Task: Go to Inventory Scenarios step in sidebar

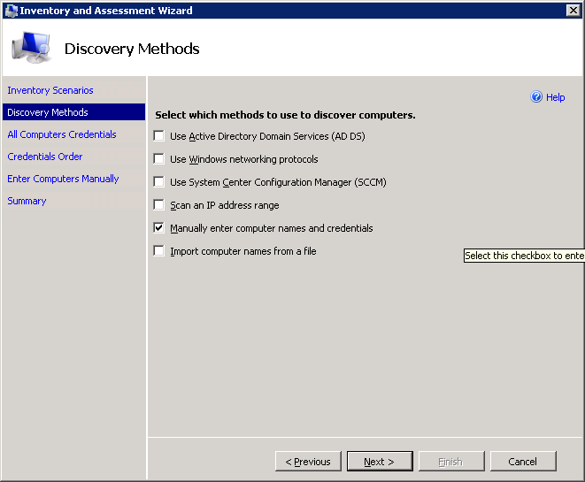Action: click(50, 90)
